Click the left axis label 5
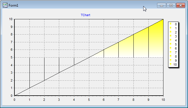Screen dimensions: 188x108 (x=12, y=57)
